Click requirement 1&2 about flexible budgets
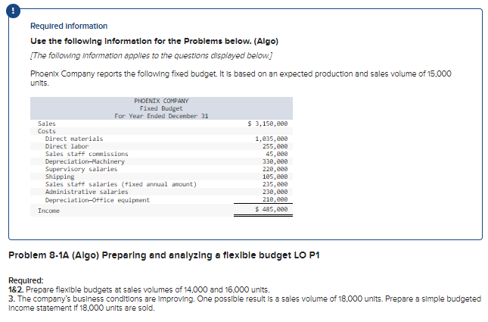 [139, 289]
